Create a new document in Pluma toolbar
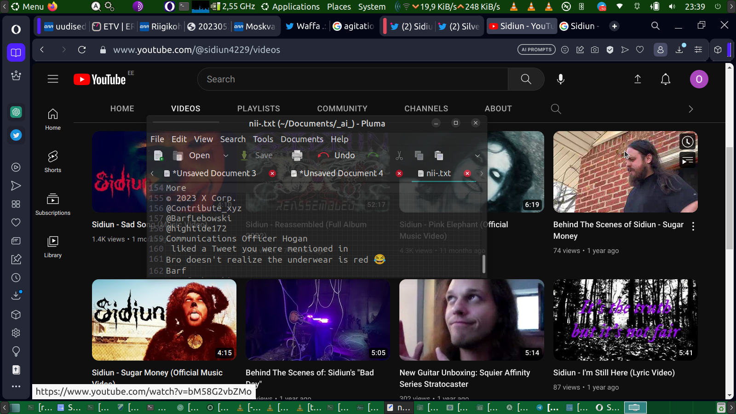The height and width of the screenshot is (414, 736). 159,155
